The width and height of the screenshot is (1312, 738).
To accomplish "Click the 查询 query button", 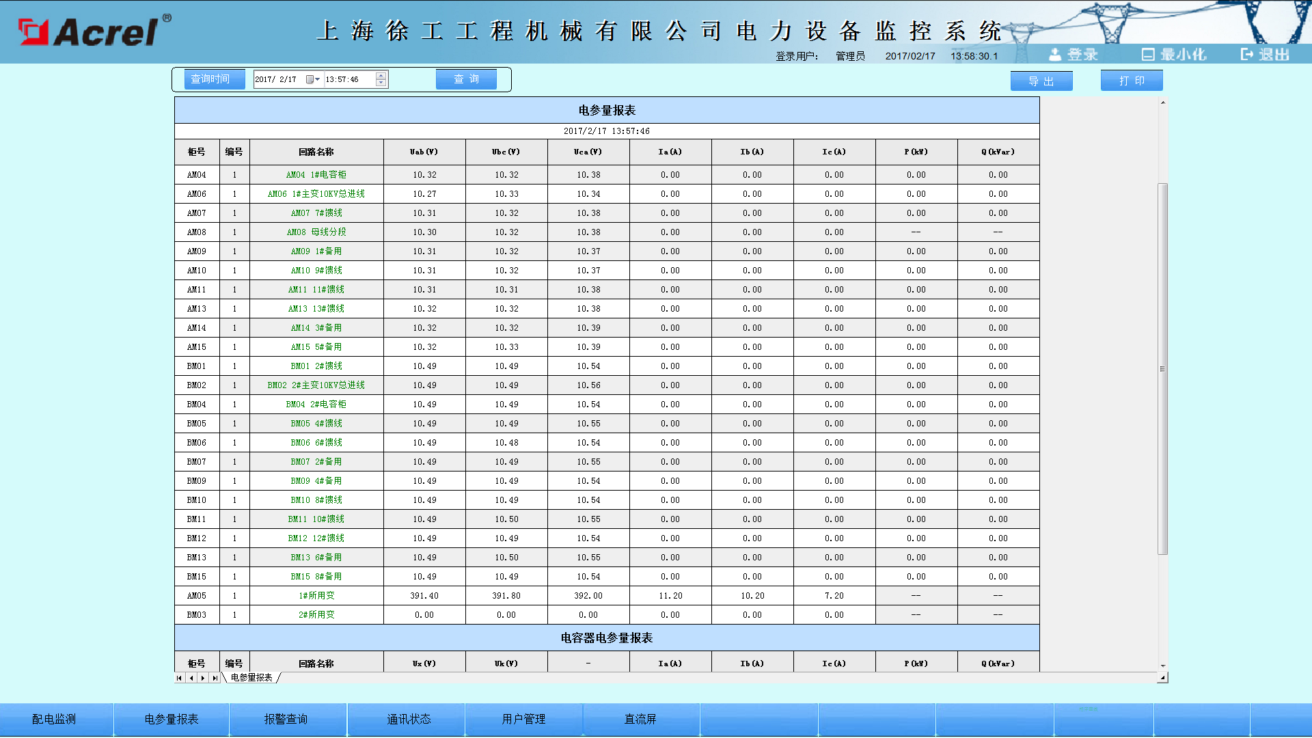I will tap(466, 79).
